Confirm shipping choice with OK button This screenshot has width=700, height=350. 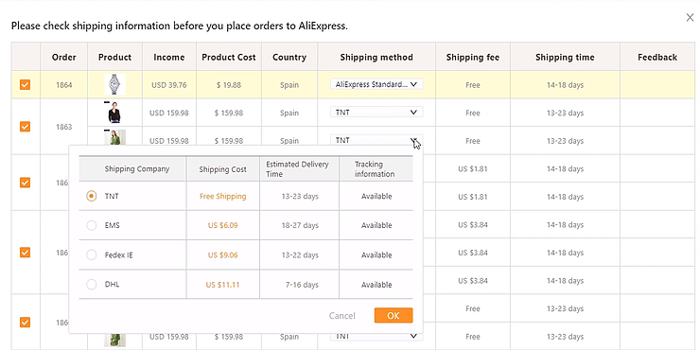(x=394, y=316)
